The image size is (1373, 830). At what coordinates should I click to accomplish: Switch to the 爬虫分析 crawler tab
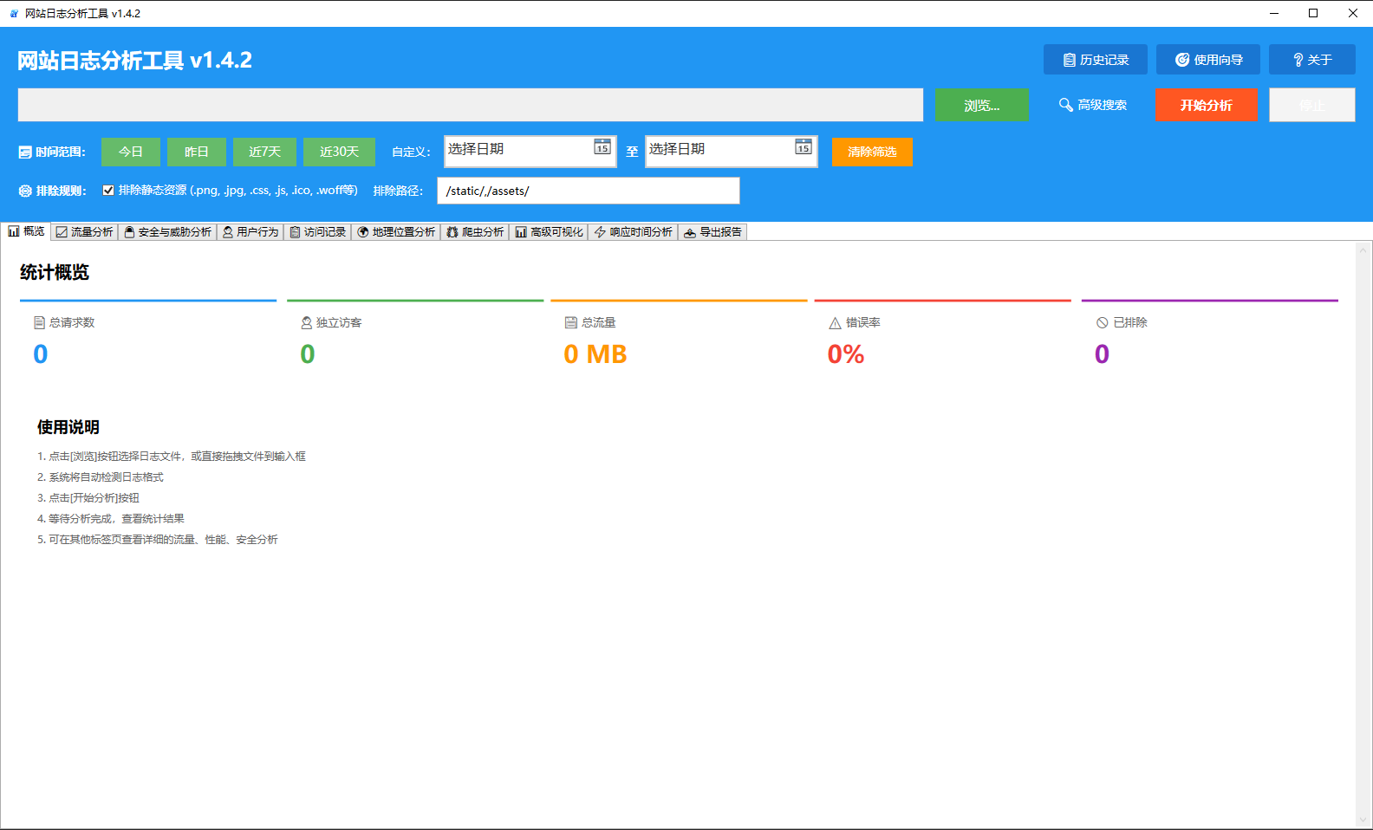point(475,232)
